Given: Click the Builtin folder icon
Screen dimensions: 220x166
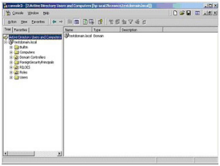Looking at the screenshot, I should point(16,47).
